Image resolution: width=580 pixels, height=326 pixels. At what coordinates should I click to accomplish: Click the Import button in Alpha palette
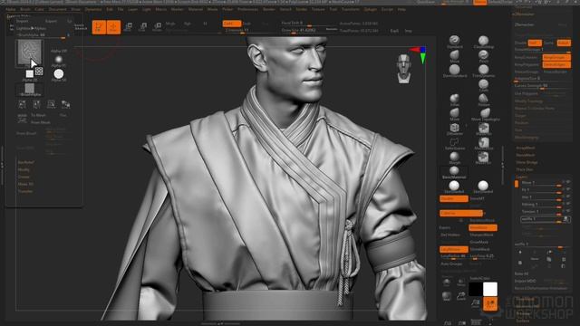pyautogui.click(x=22, y=21)
